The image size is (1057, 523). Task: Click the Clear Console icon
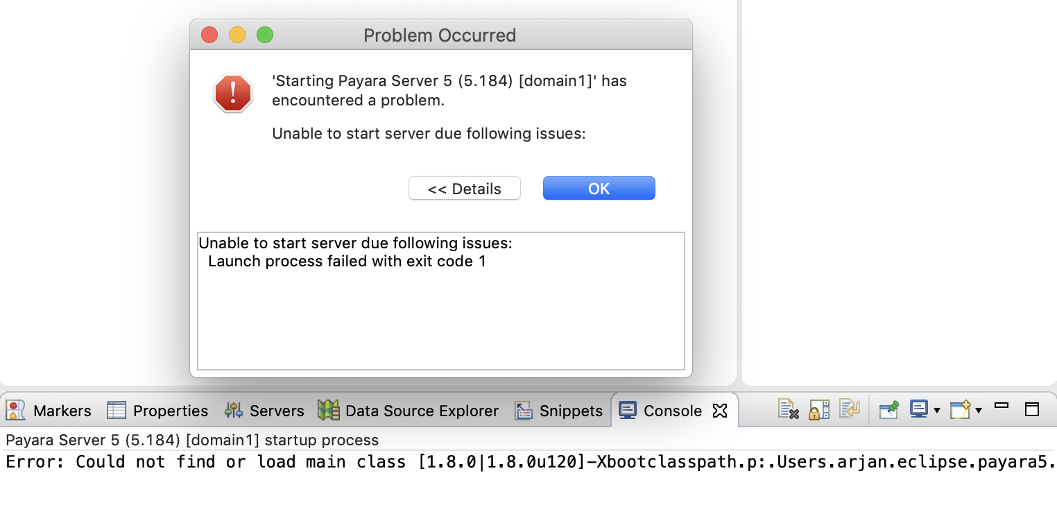point(788,409)
